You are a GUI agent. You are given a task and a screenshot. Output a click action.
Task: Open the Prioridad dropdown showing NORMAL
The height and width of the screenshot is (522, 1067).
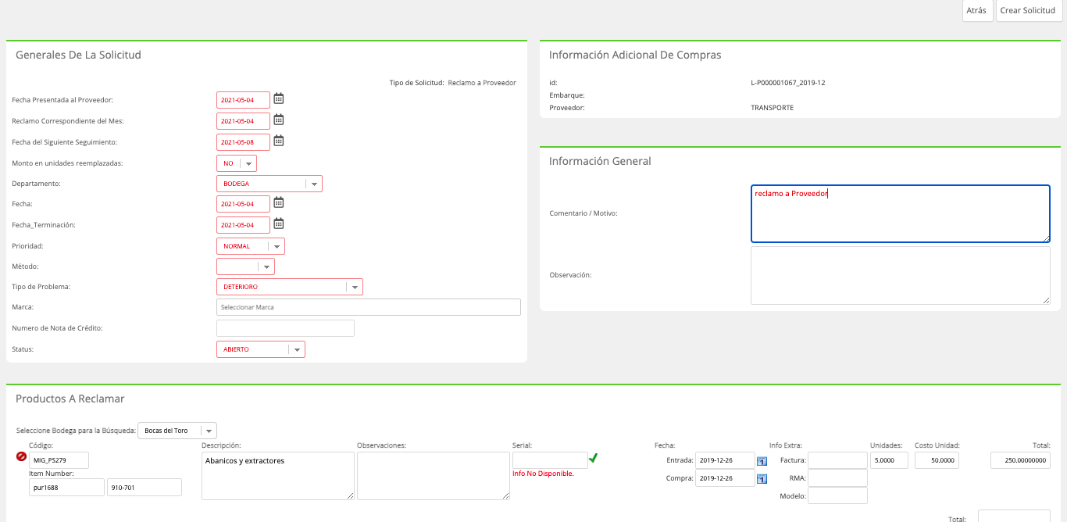(251, 246)
